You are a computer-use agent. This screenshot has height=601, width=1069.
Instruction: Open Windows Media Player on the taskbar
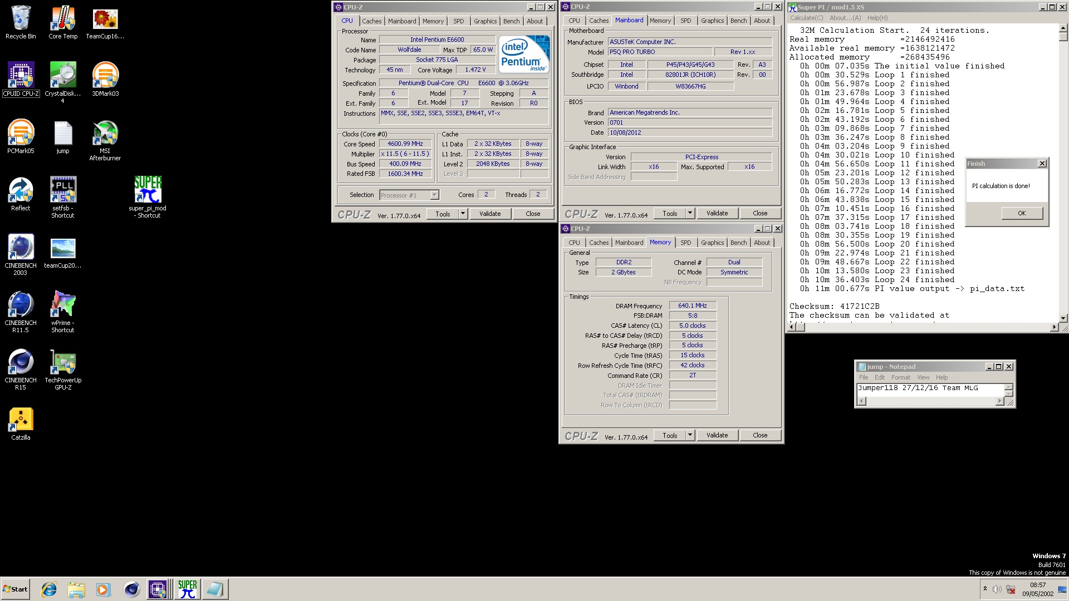click(104, 589)
